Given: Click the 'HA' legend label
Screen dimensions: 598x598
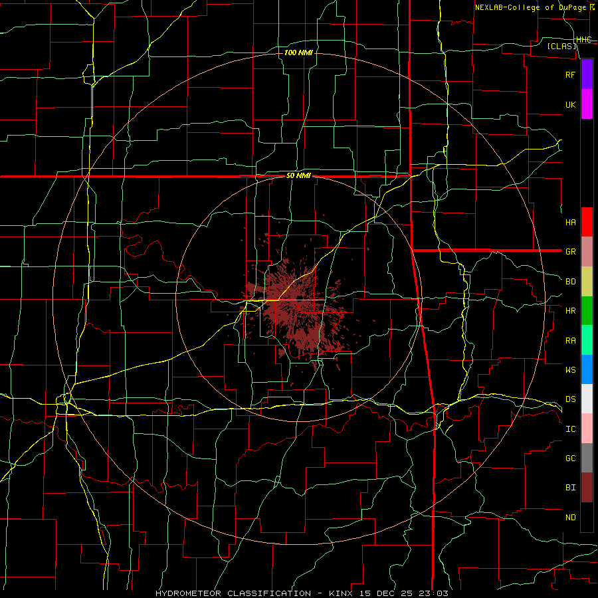Looking at the screenshot, I should 571,222.
